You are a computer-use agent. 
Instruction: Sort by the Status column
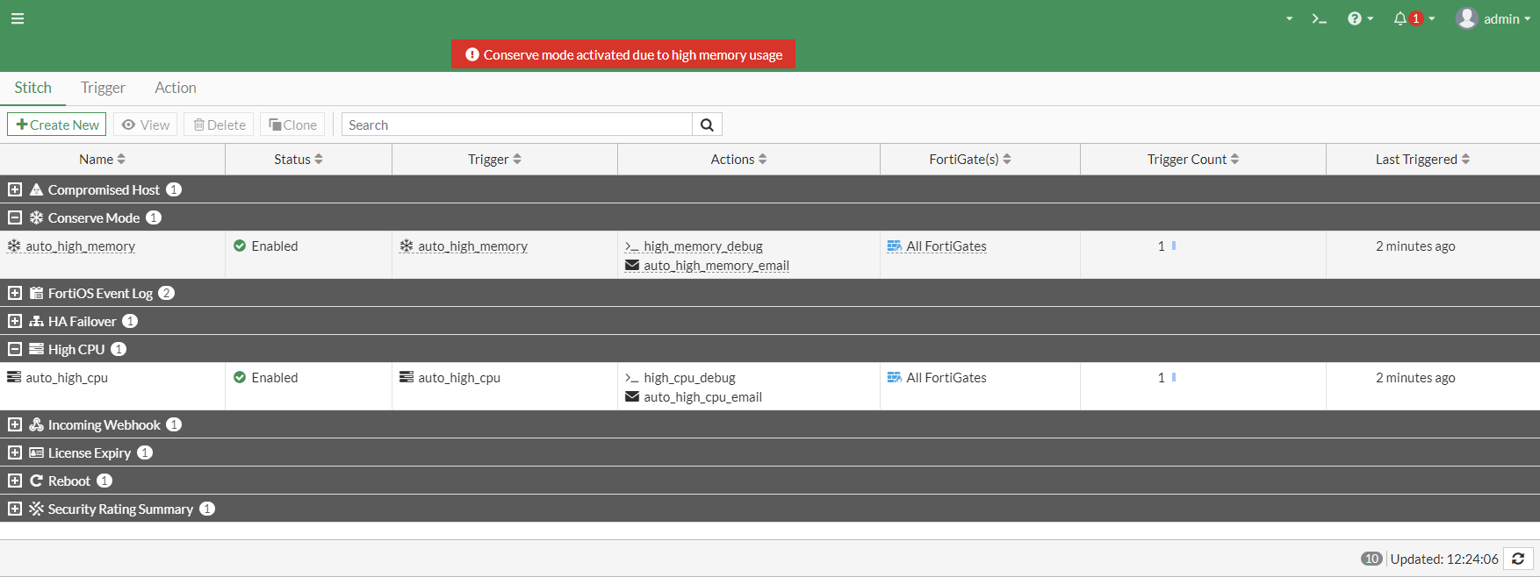(299, 159)
